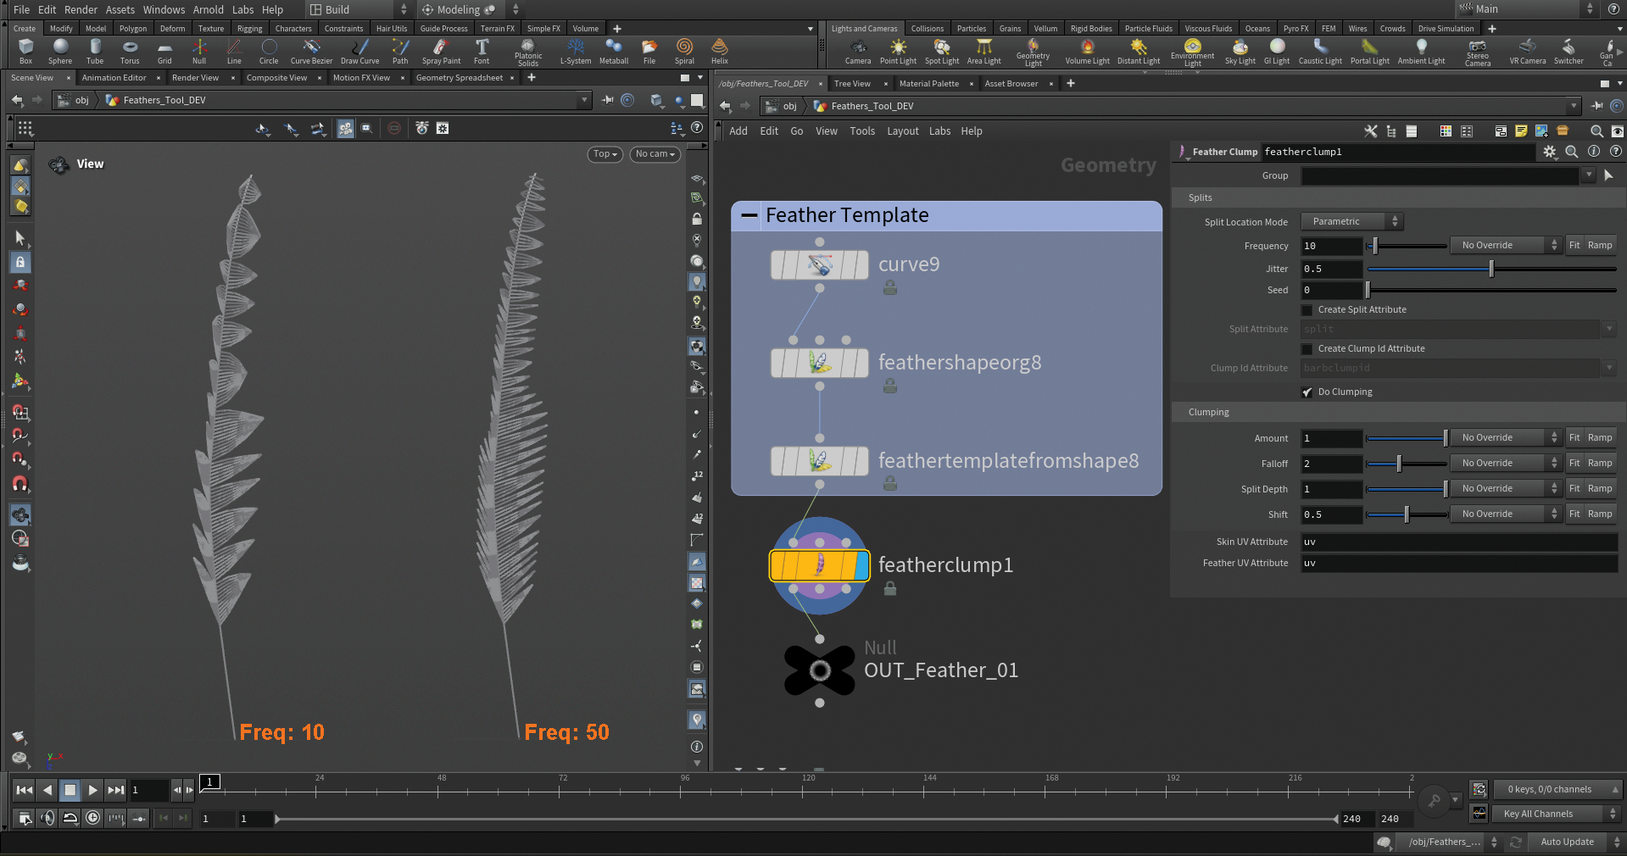The image size is (1627, 856).
Task: Click the Frequency value field
Action: [x=1332, y=246]
